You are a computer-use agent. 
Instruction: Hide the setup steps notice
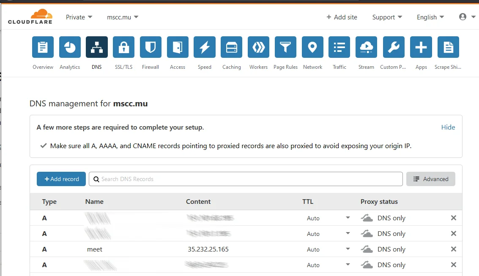point(448,127)
